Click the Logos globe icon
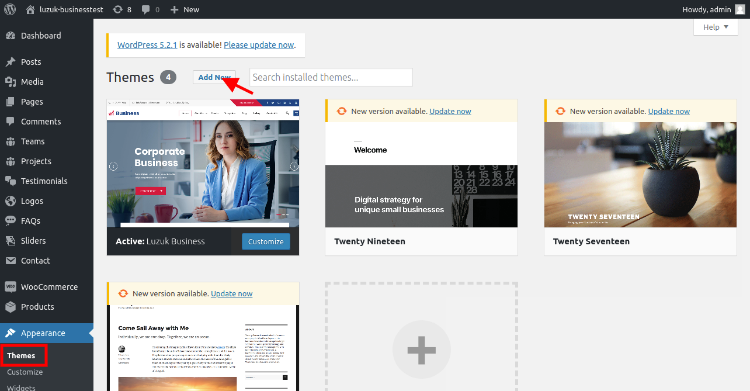The width and height of the screenshot is (750, 391). pos(11,201)
